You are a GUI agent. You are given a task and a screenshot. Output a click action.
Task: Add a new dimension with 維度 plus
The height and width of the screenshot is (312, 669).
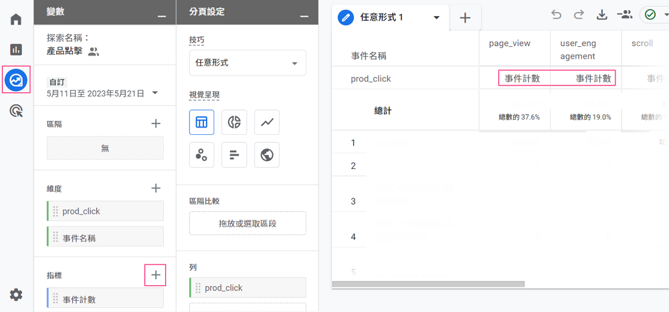point(156,188)
